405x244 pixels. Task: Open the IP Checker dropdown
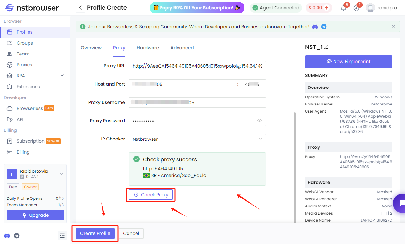tap(197, 139)
